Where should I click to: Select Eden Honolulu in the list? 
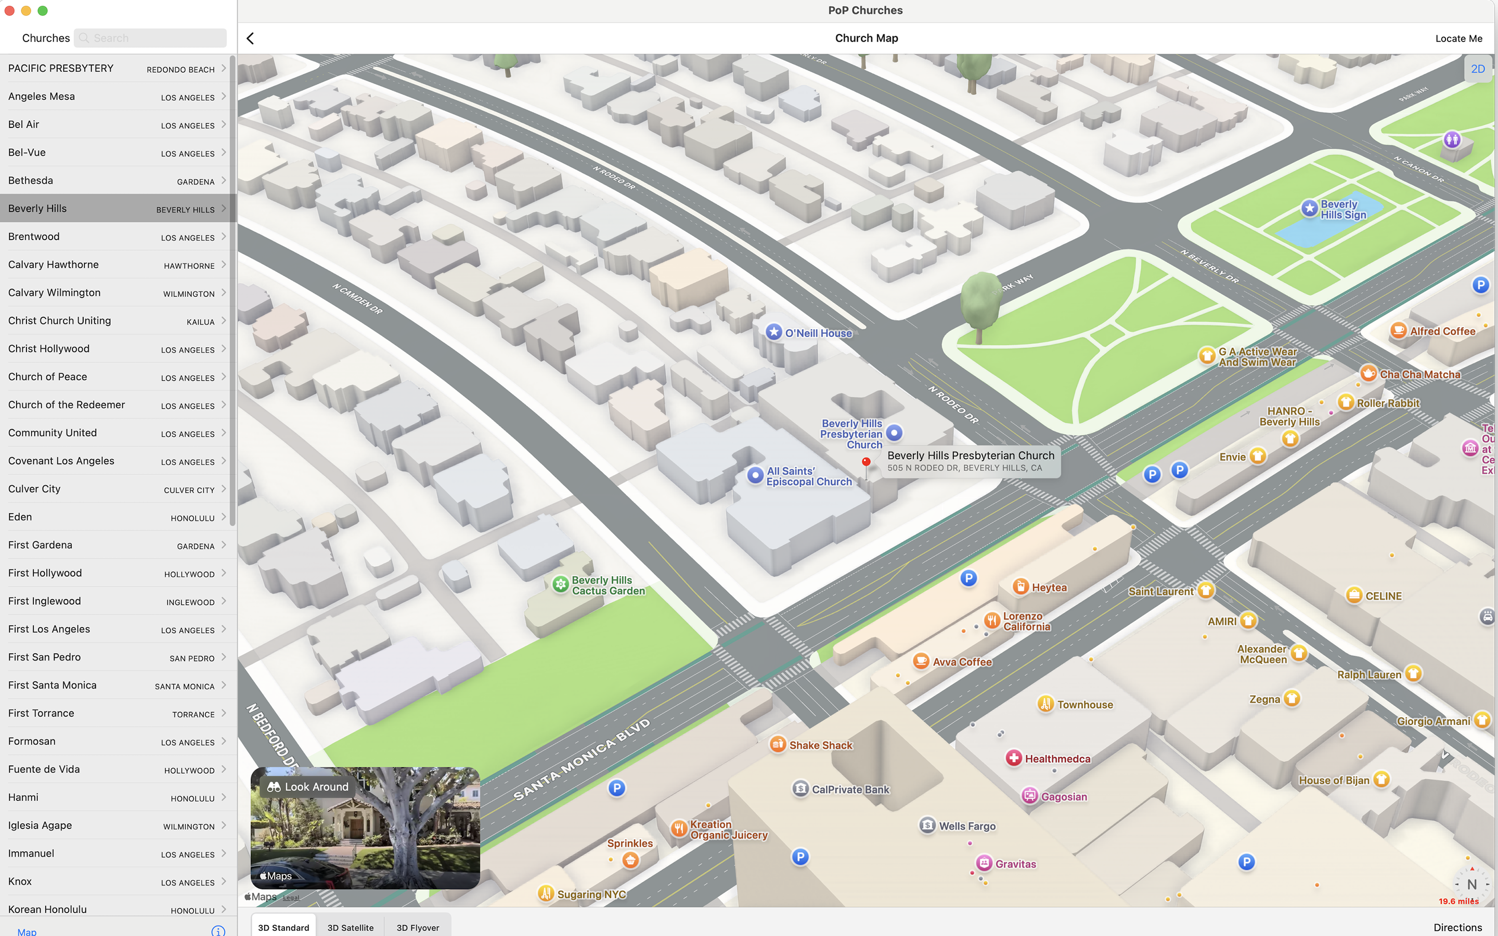click(118, 516)
